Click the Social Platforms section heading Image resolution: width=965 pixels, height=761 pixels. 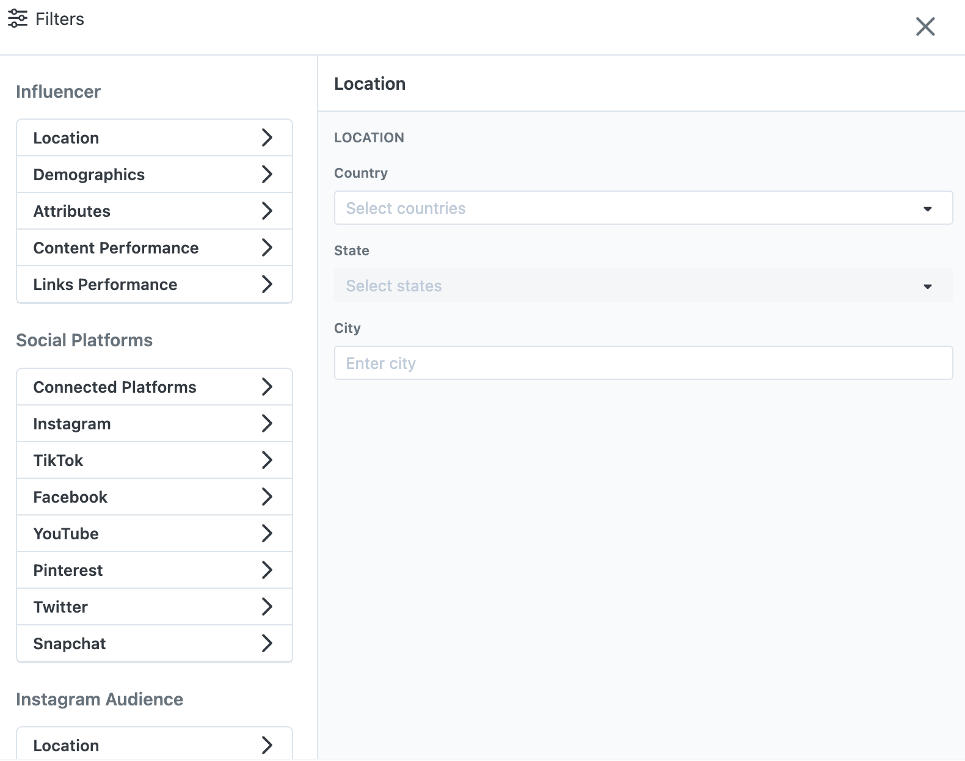(84, 341)
